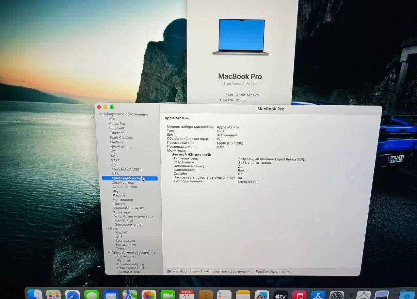The image size is (417, 299).
Task: Select SAS in the sidebar
Action: pos(114,156)
